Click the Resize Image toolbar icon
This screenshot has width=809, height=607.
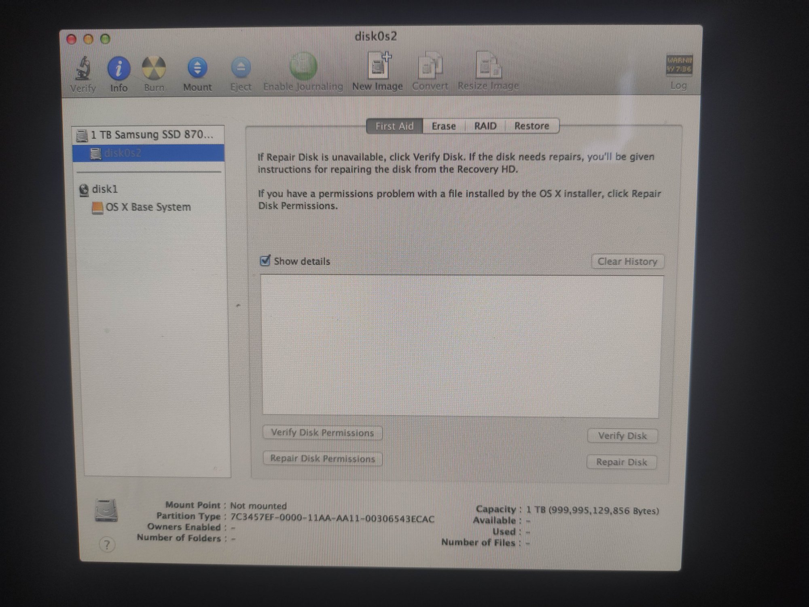488,65
